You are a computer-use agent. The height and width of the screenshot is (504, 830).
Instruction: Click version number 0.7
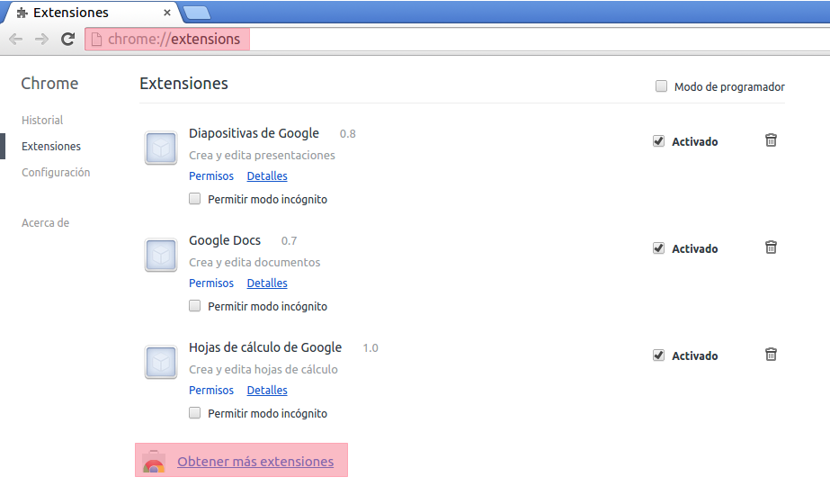point(289,241)
